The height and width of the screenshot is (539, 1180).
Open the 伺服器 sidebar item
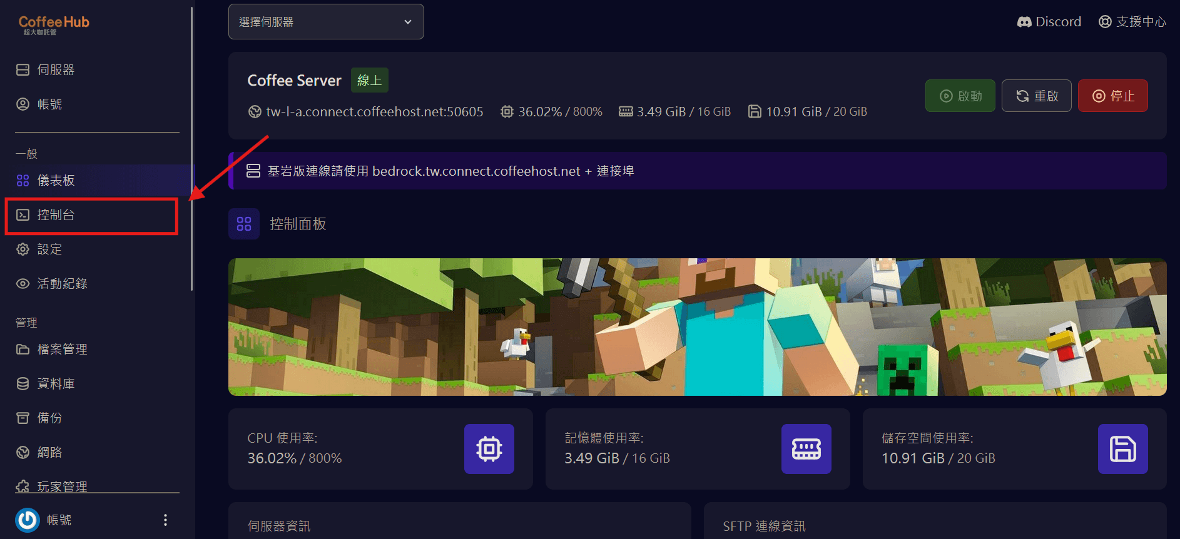point(97,70)
